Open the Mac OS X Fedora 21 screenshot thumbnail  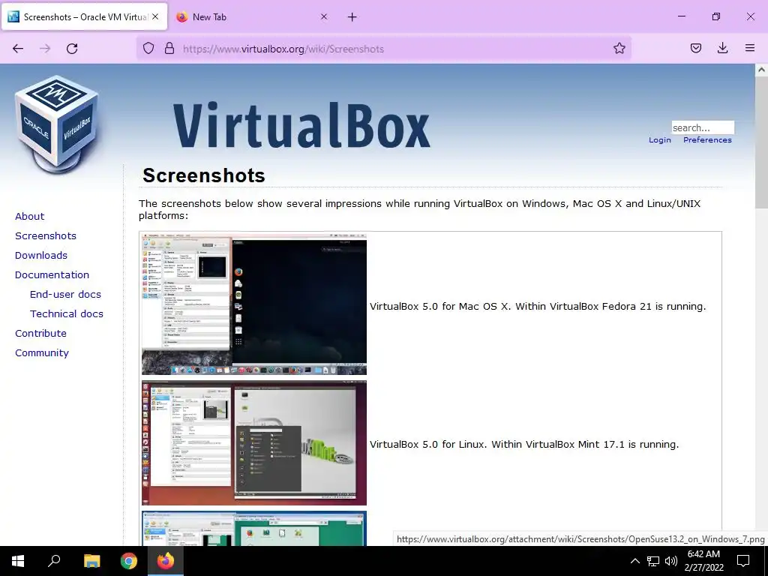254,304
